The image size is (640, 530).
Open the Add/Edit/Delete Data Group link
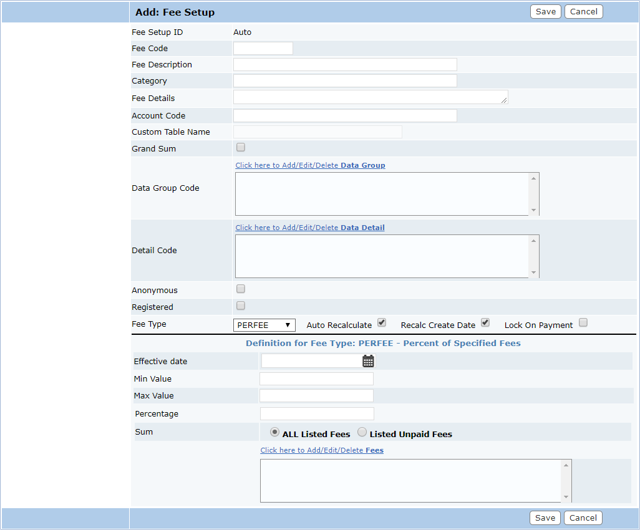tap(310, 165)
